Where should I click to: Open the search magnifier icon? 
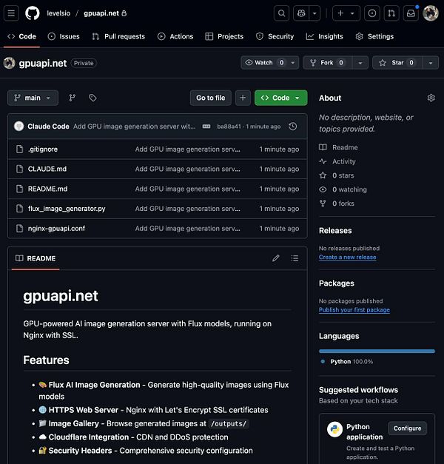click(281, 13)
